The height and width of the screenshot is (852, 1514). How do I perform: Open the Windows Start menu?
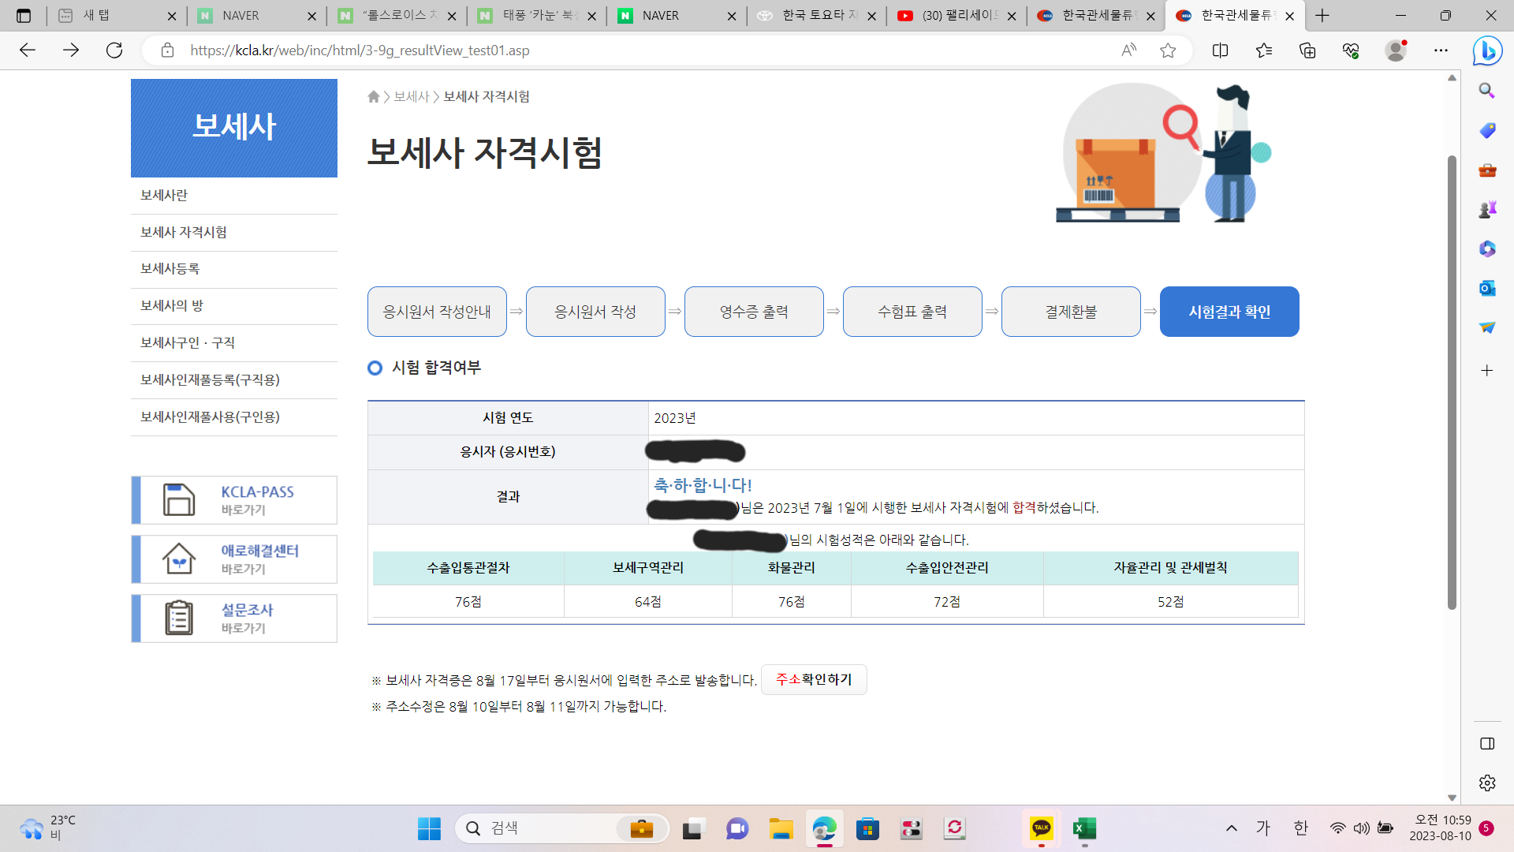429,828
